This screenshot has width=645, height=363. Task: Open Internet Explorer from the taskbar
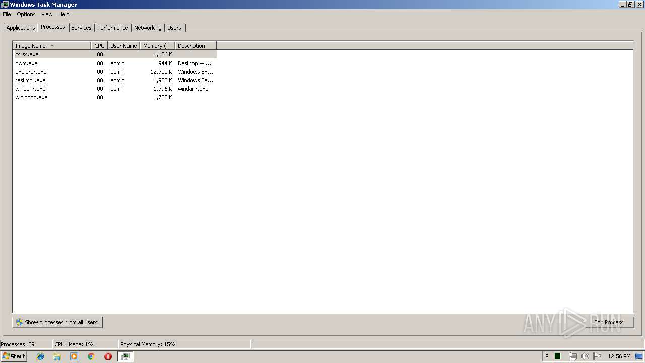[x=40, y=356]
